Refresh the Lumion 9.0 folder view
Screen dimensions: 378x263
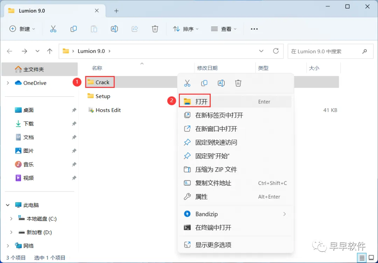(x=276, y=51)
